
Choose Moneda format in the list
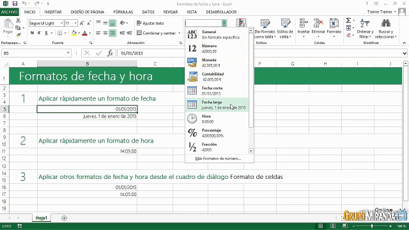pyautogui.click(x=217, y=63)
